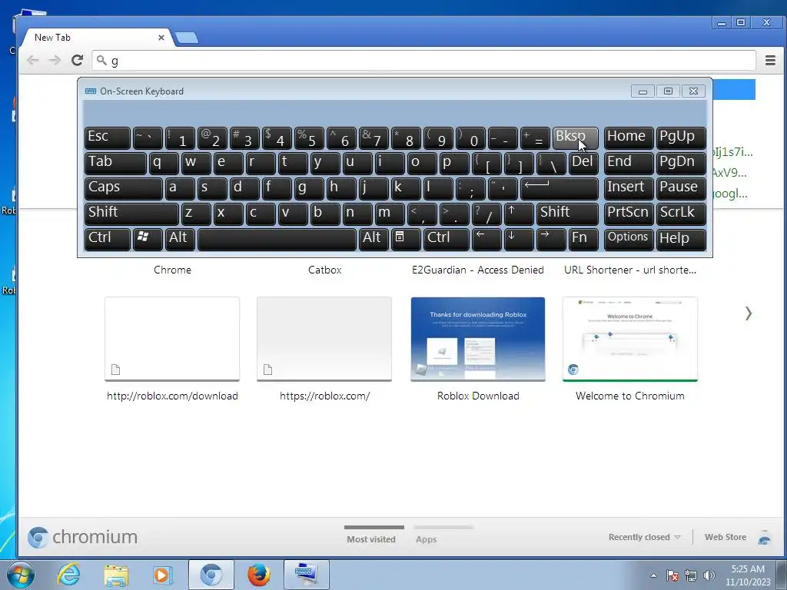
Task: Open the taskbar clock showing 5:25 AM
Action: pos(748,575)
